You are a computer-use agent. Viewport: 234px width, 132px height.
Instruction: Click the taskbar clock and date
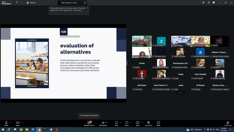[223, 129]
